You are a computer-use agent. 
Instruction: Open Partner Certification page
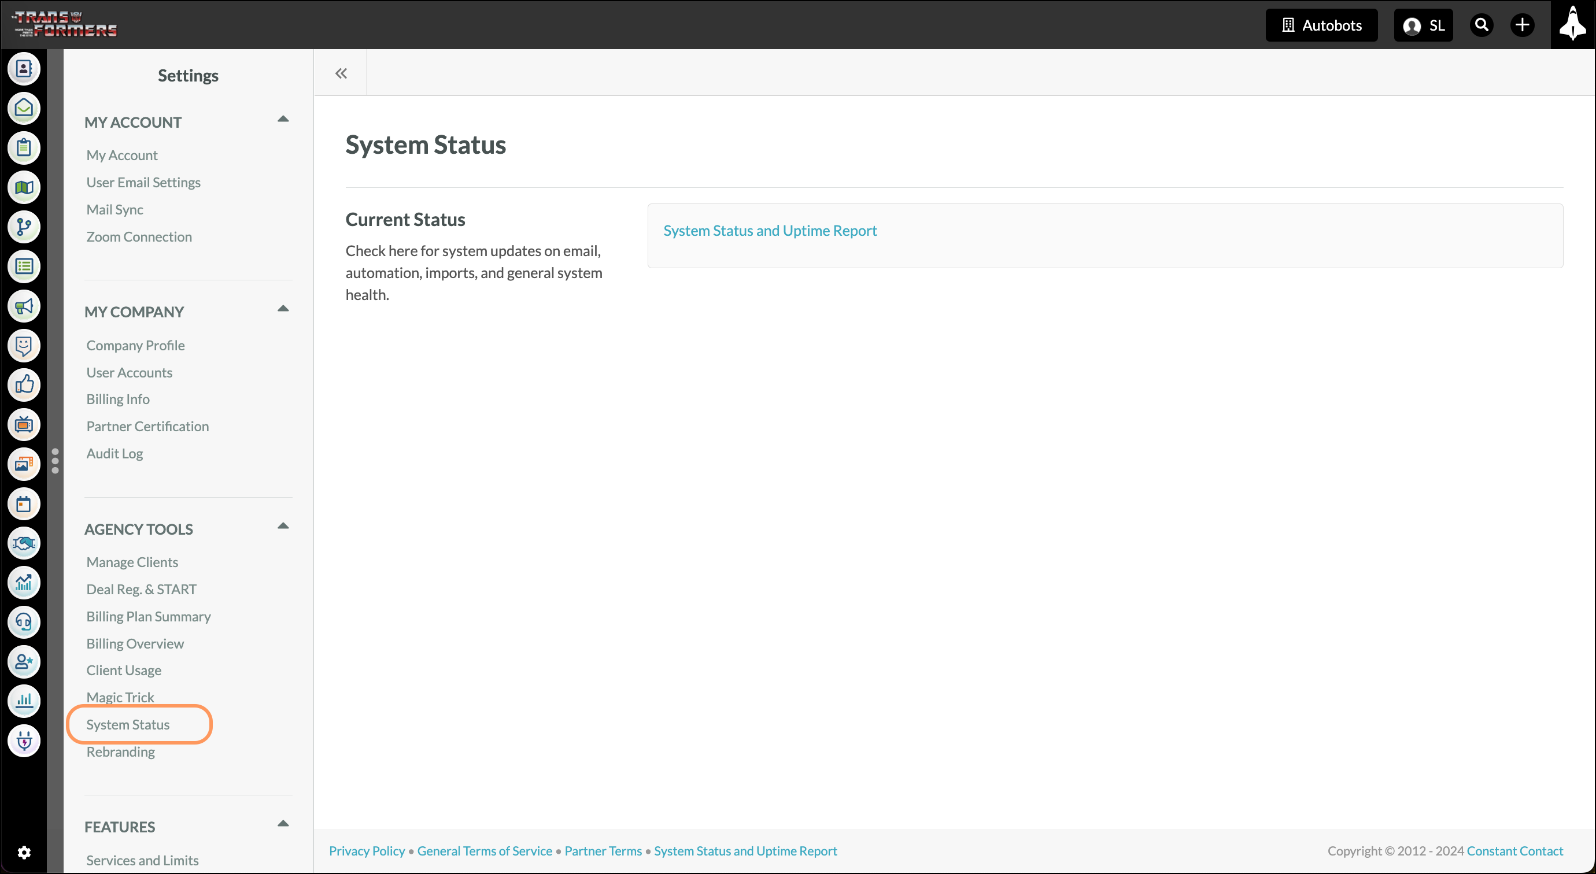click(x=147, y=427)
